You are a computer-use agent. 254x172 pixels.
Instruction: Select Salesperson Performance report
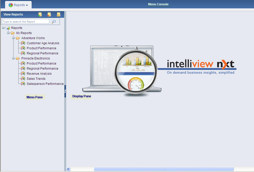[45, 84]
